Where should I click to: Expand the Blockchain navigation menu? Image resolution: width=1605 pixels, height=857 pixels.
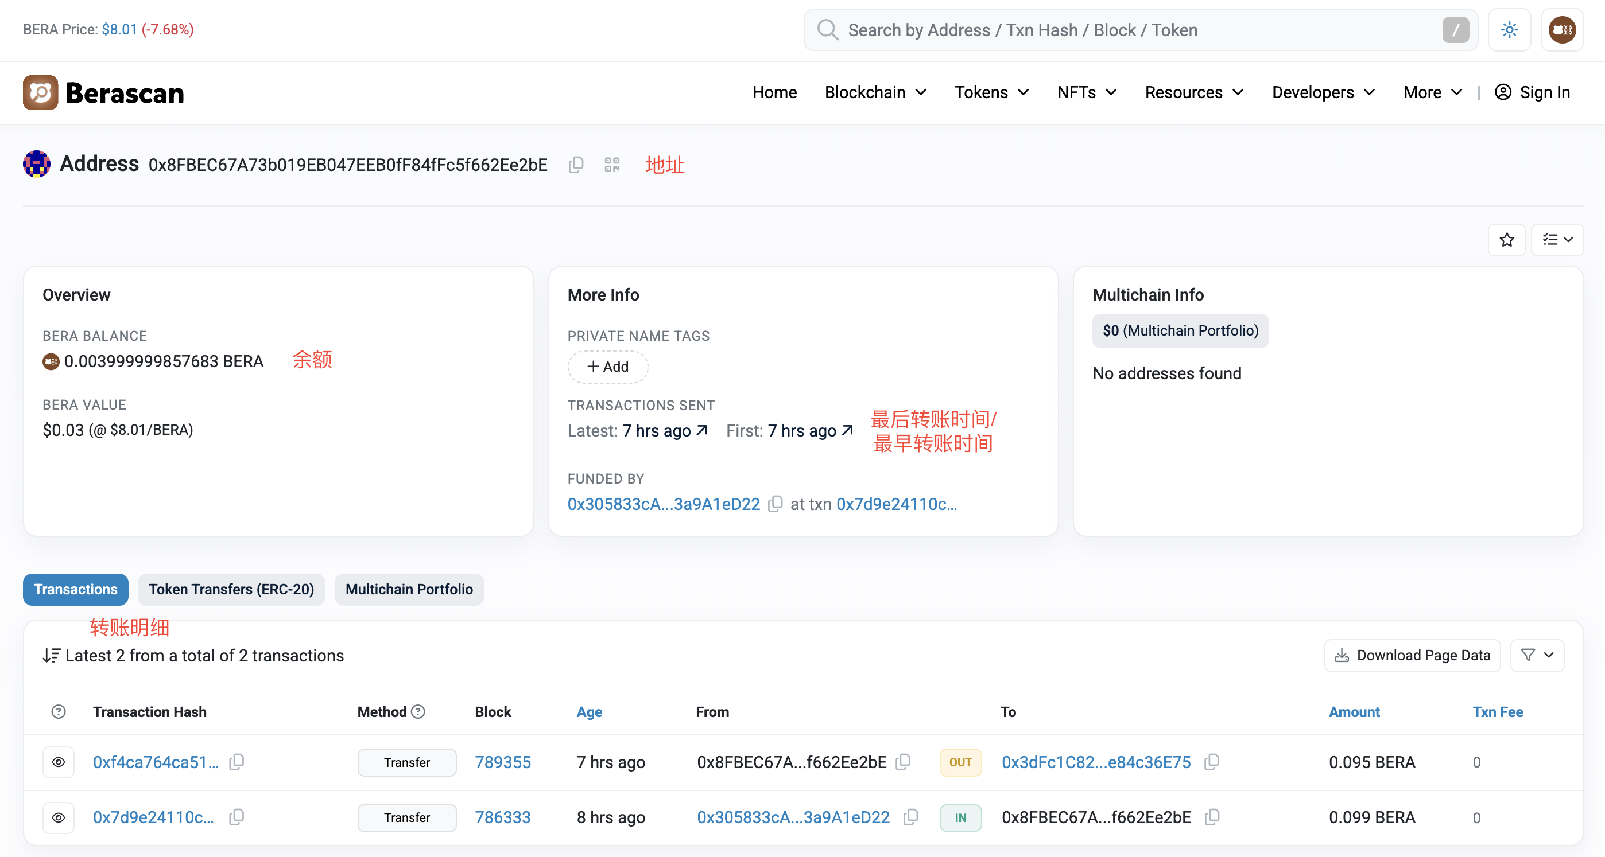coord(875,93)
